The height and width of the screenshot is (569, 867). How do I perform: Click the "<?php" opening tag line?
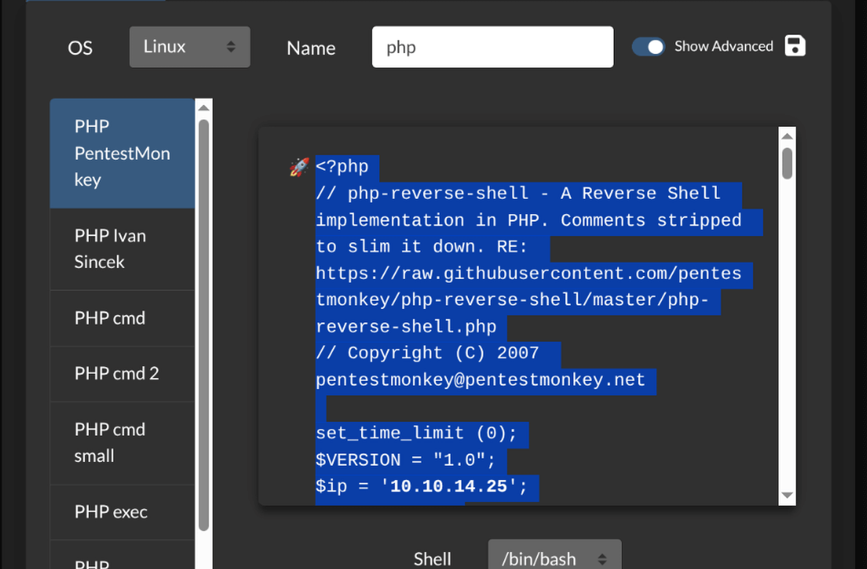pos(342,167)
